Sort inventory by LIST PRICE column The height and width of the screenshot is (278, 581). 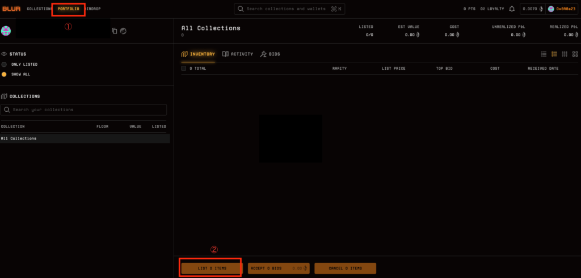(x=394, y=69)
